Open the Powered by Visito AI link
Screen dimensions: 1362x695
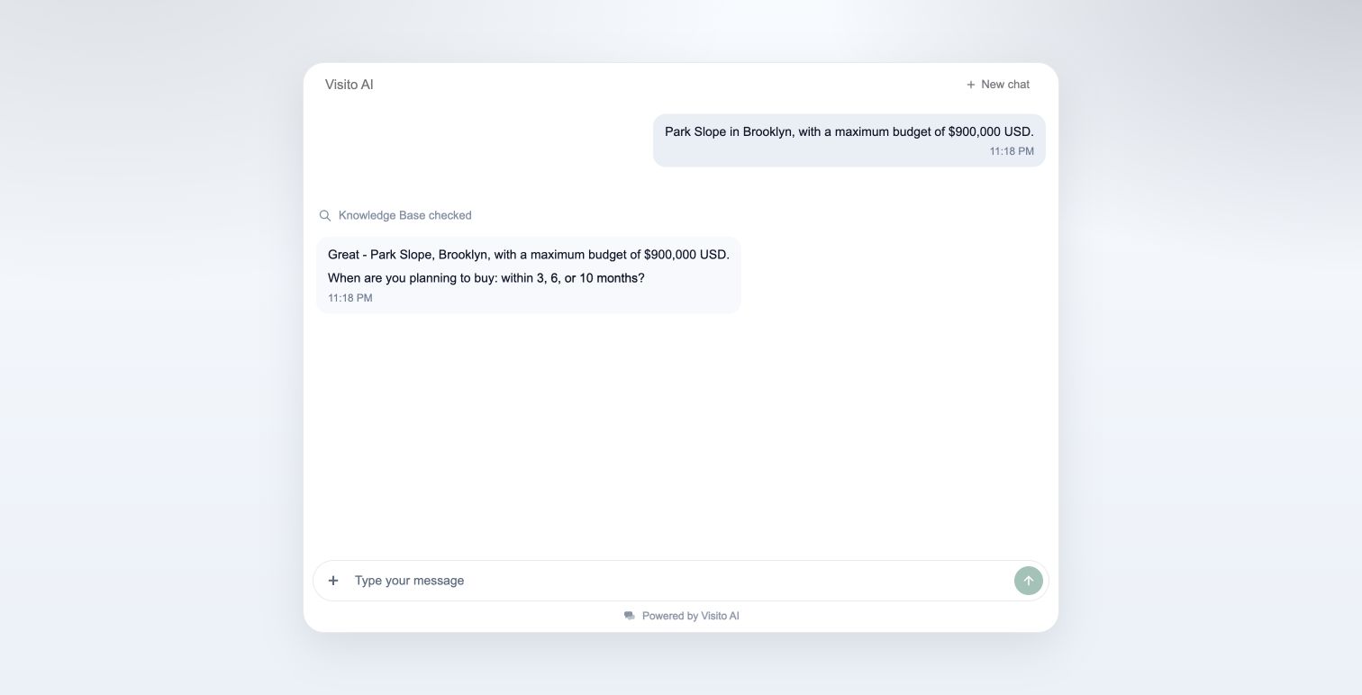pyautogui.click(x=681, y=616)
